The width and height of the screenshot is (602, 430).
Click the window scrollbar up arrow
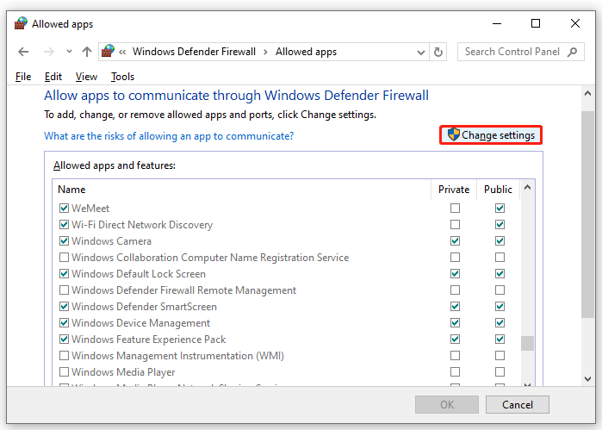pos(587,93)
